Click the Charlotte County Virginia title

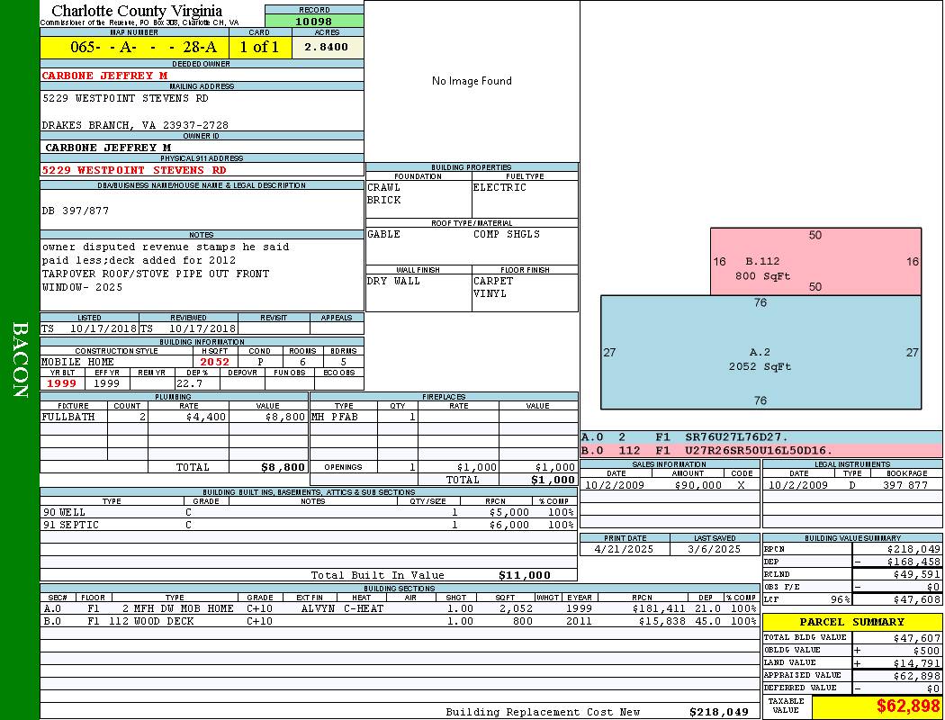(137, 11)
